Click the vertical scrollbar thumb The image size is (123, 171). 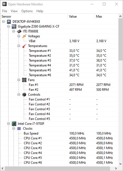(x=120, y=39)
